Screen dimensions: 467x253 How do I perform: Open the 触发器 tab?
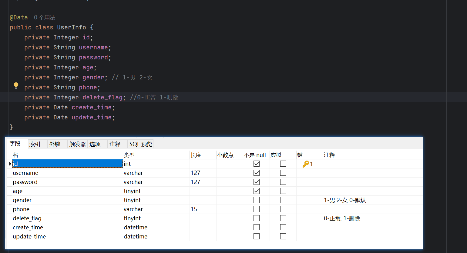78,144
